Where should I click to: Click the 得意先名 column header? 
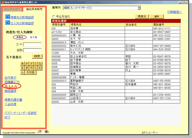click(x=97, y=25)
